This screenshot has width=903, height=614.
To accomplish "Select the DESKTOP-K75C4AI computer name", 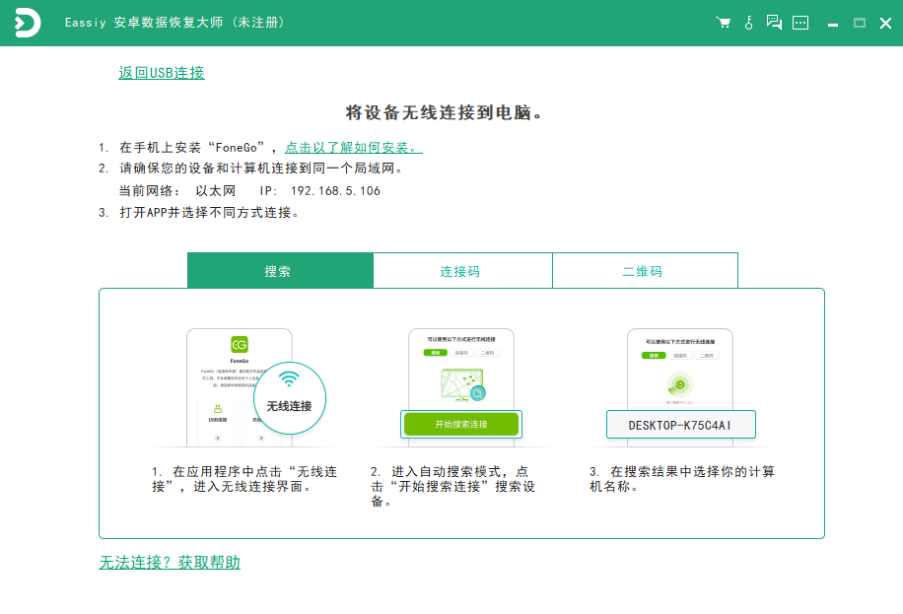I will coord(679,425).
